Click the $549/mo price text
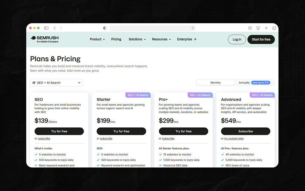This screenshot has height=191, width=305. coord(231,121)
